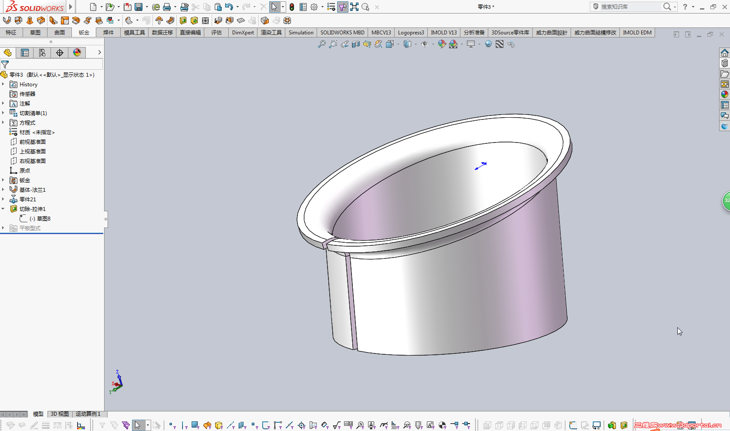
Task: Open the Design Library in task pane
Action: [725, 63]
